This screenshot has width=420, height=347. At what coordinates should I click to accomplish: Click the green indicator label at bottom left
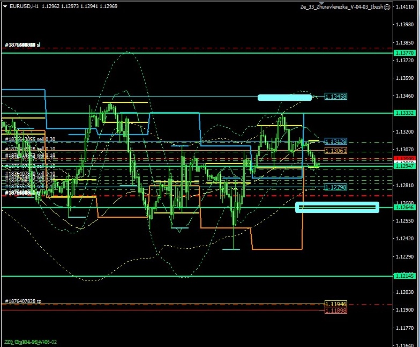coord(31,342)
